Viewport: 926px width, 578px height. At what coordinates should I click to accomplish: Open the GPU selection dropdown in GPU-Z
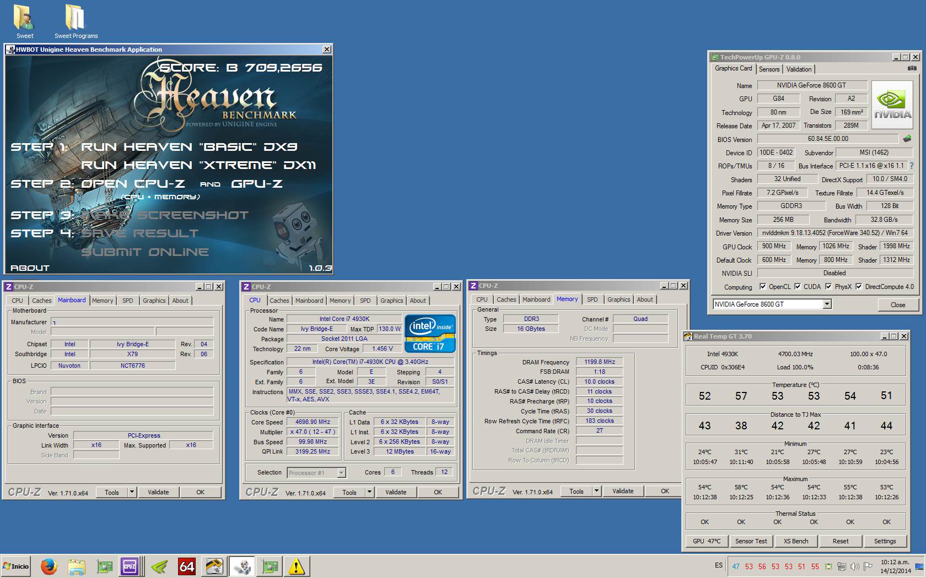[x=827, y=304]
